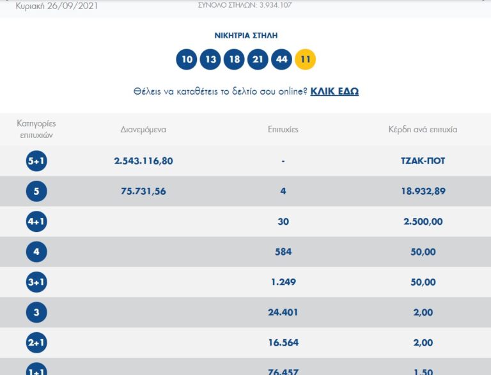Click the Διανεμόμενα column header
This screenshot has width=491, height=375.
coord(143,129)
